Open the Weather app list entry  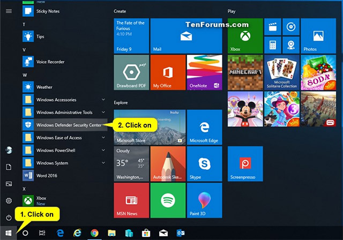click(64, 87)
